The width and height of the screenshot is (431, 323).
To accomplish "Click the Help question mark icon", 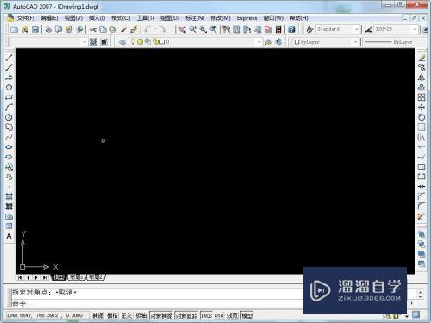I will pos(291,29).
